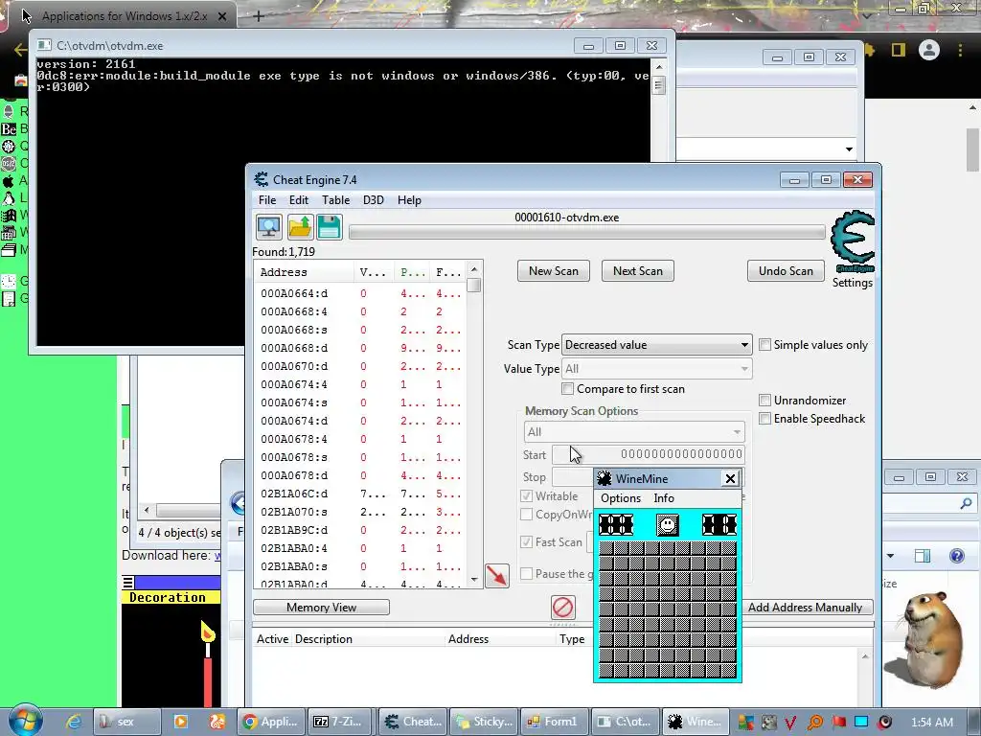
Task: Click the media player taskbar icon
Action: pos(180,722)
